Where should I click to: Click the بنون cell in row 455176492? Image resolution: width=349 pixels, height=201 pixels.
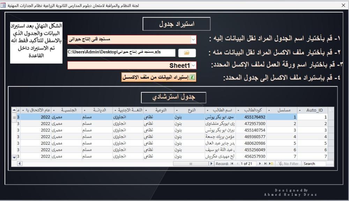click(190, 117)
